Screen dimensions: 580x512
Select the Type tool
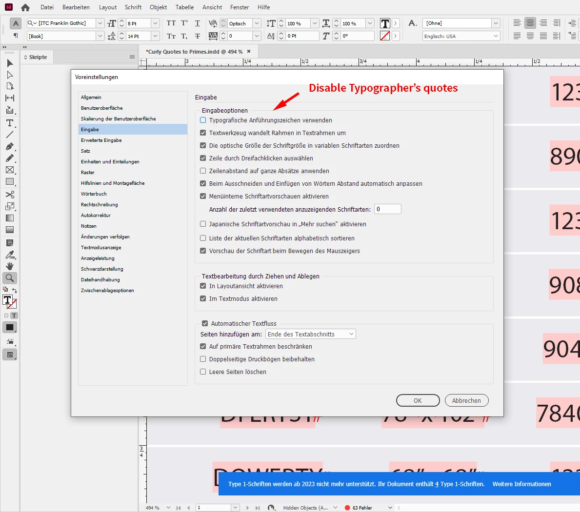point(10,123)
